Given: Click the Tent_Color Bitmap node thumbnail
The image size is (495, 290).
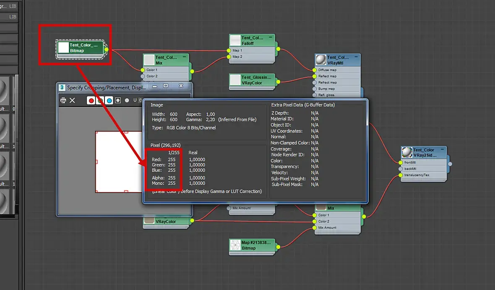Looking at the screenshot, I should [63, 48].
